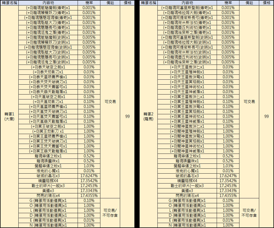274x228 pixels.
Task: Select (+0)冥王崩天戰龍盾x1 in the 大唐 table
Action: pos(48,151)
